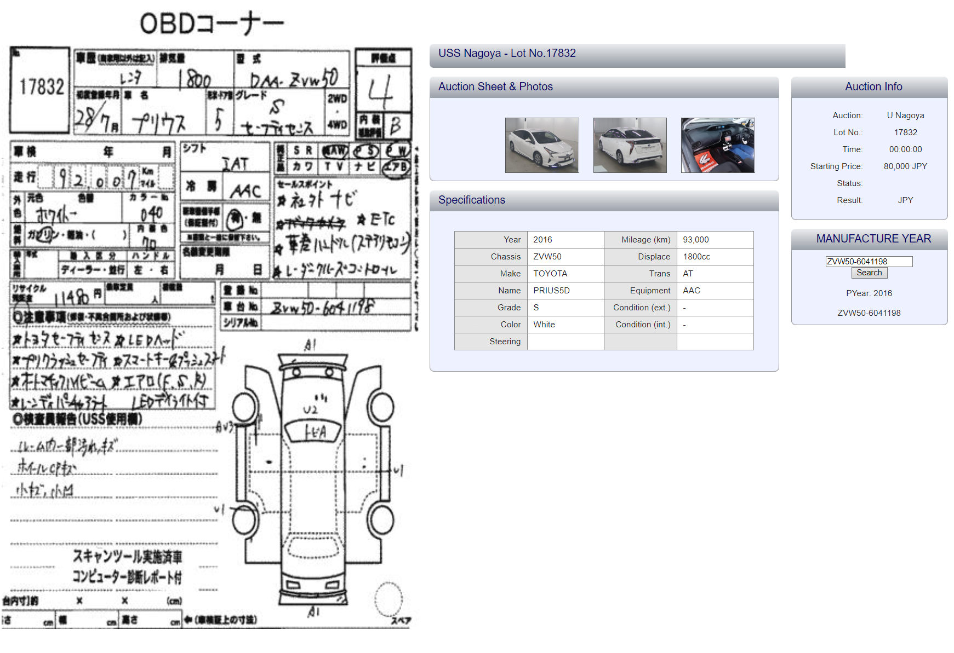Click the OBDコーナー title on the sheet
Screen dimensions: 954x653
212,23
